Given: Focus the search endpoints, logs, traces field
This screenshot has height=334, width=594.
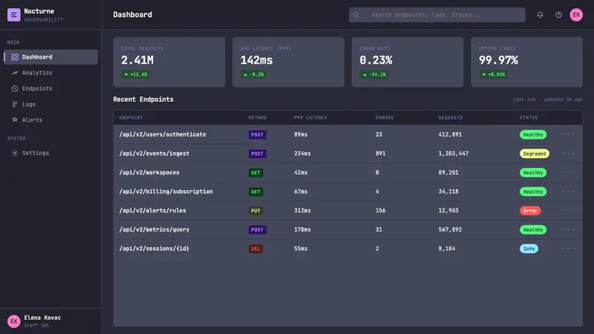Looking at the screenshot, I should click(437, 15).
